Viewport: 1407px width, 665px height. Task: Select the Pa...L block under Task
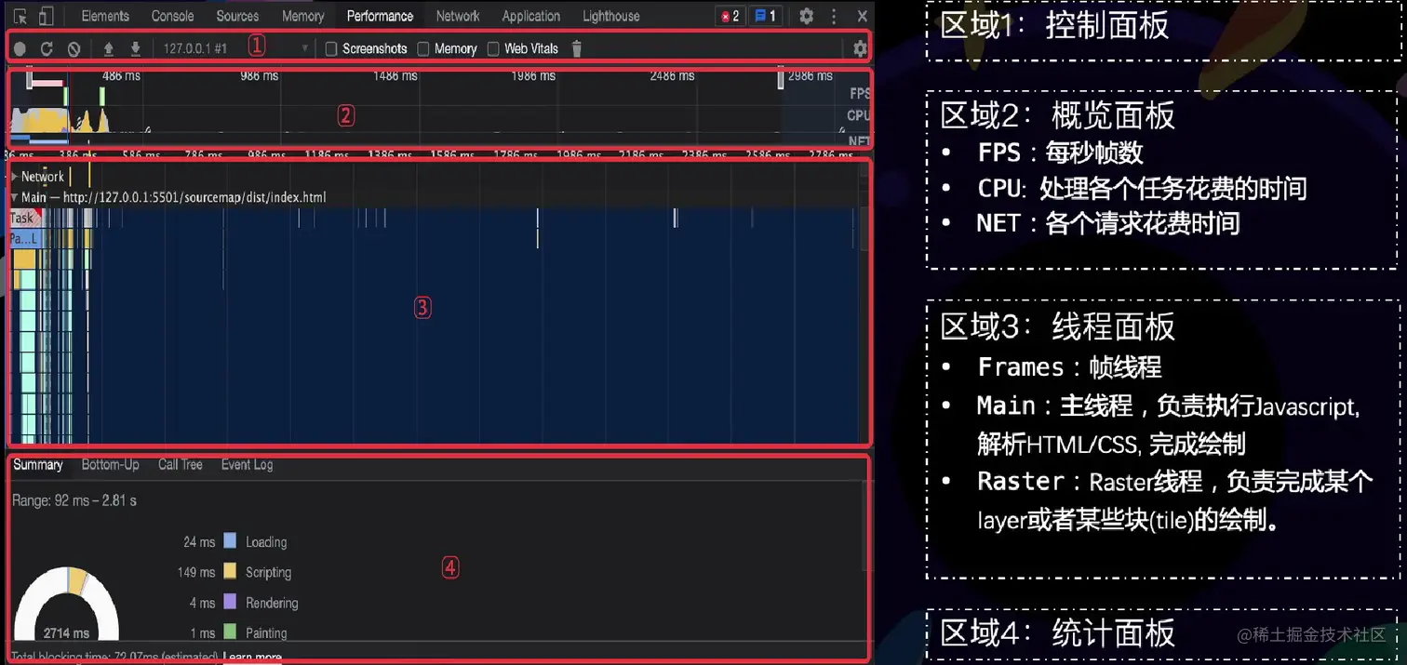click(24, 239)
